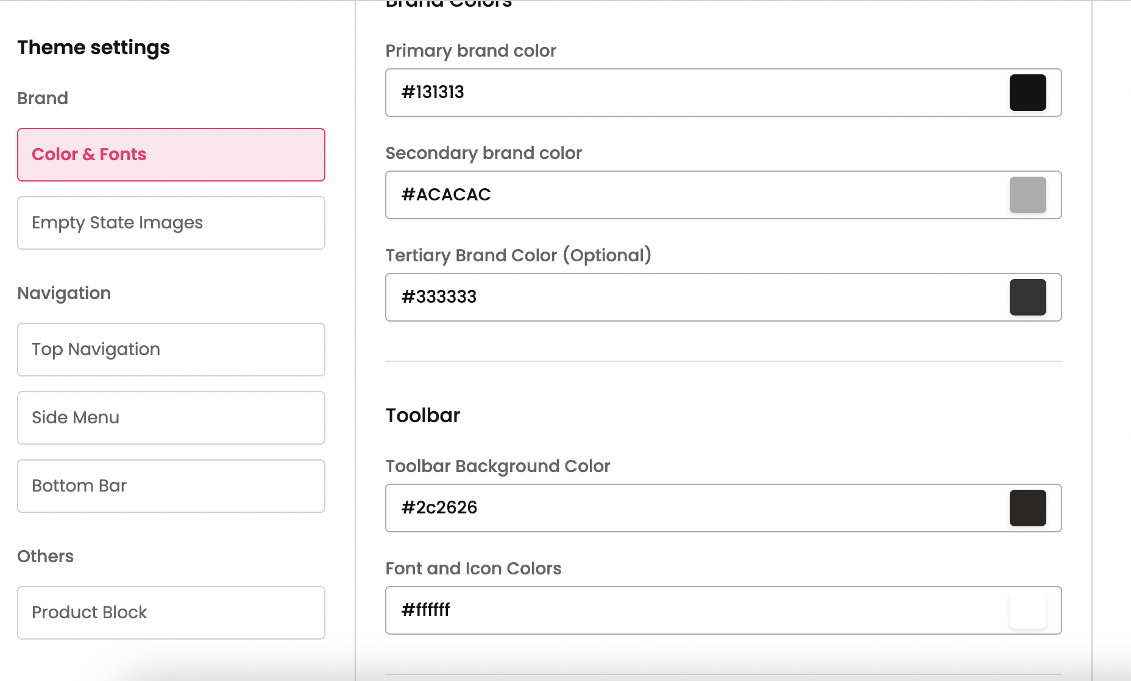This screenshot has width=1131, height=681.
Task: Go to Side Menu settings
Action: (171, 418)
